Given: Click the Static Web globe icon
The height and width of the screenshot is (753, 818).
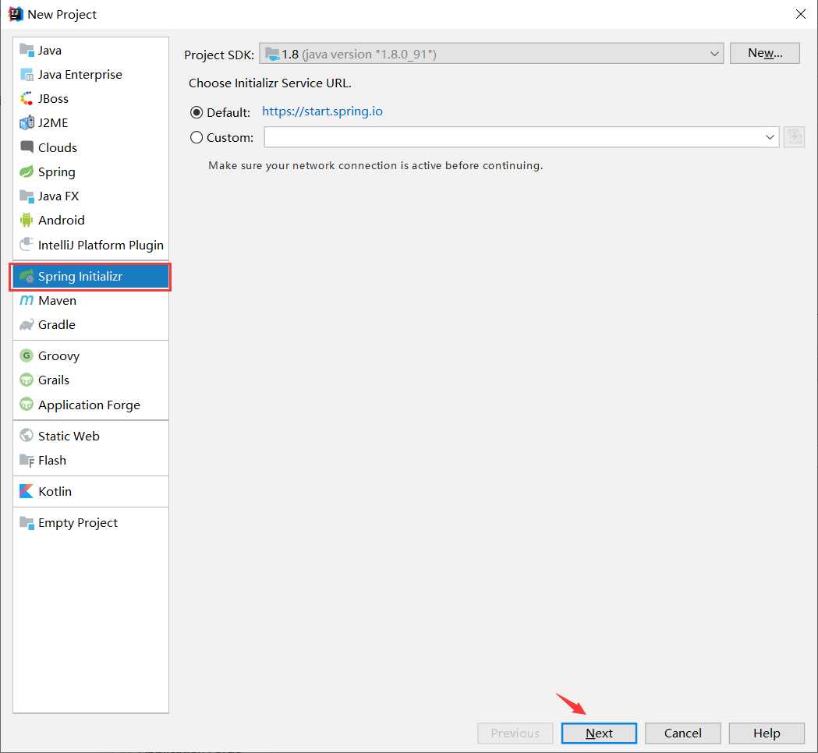Looking at the screenshot, I should (x=27, y=436).
